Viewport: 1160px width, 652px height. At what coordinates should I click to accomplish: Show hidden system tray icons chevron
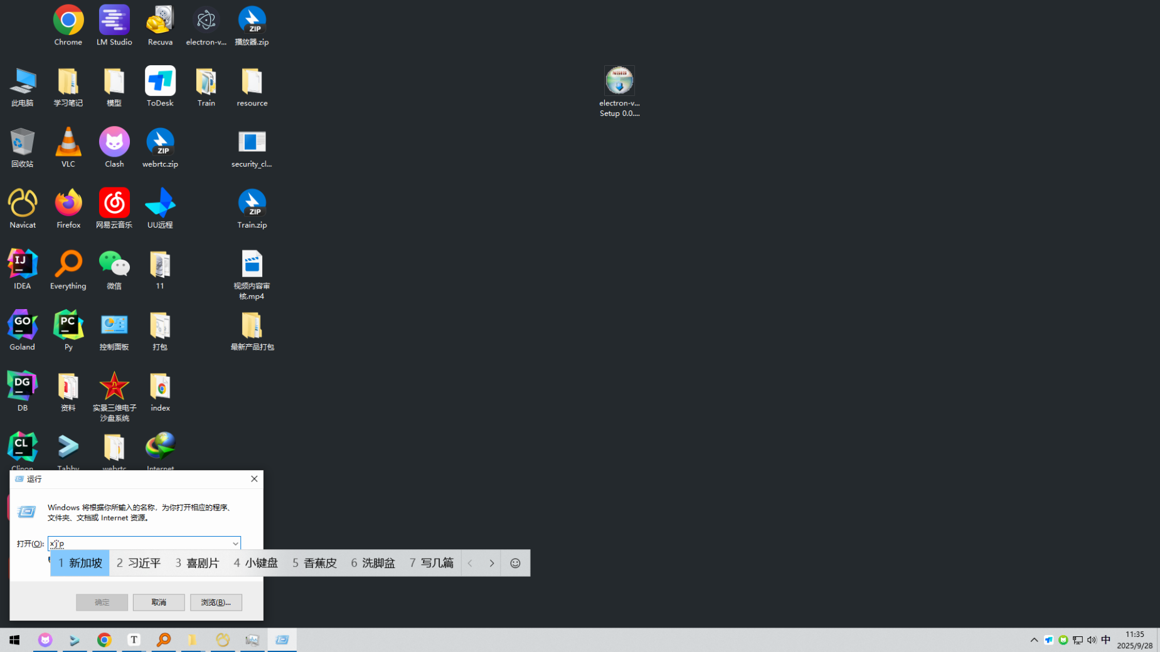1034,639
